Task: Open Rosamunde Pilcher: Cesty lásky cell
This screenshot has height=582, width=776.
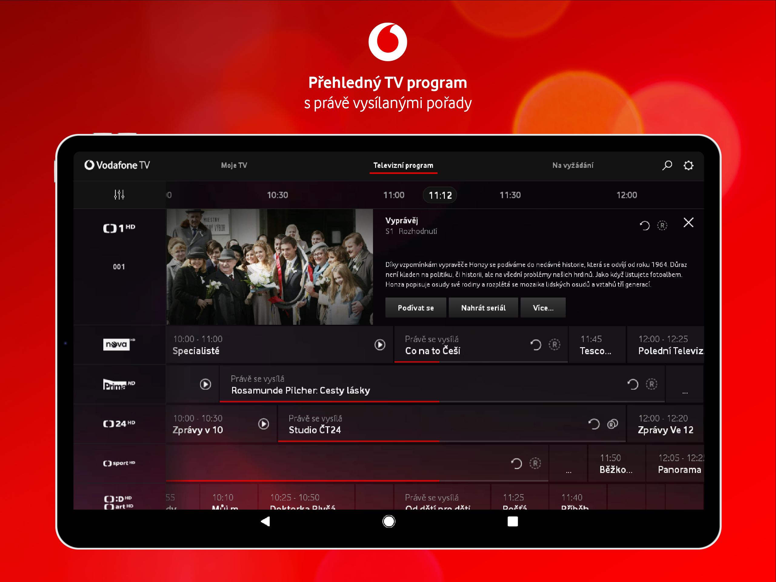Action: [x=442, y=384]
